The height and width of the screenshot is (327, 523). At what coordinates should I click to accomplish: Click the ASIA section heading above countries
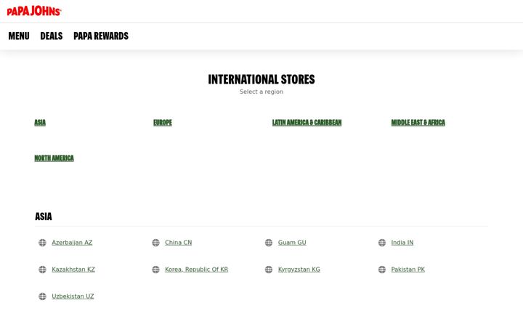point(44,217)
